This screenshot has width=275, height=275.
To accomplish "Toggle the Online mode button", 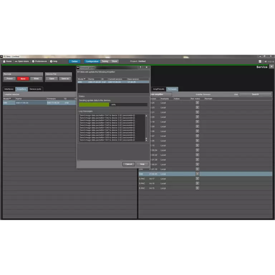I will tap(74, 61).
